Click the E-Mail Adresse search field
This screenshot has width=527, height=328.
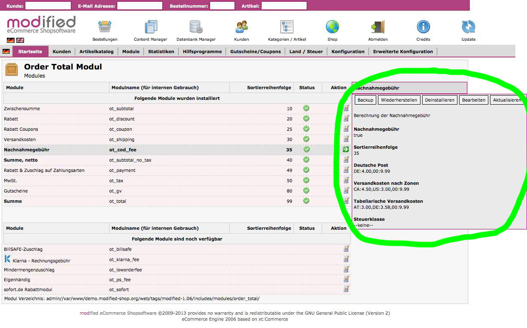(140, 6)
